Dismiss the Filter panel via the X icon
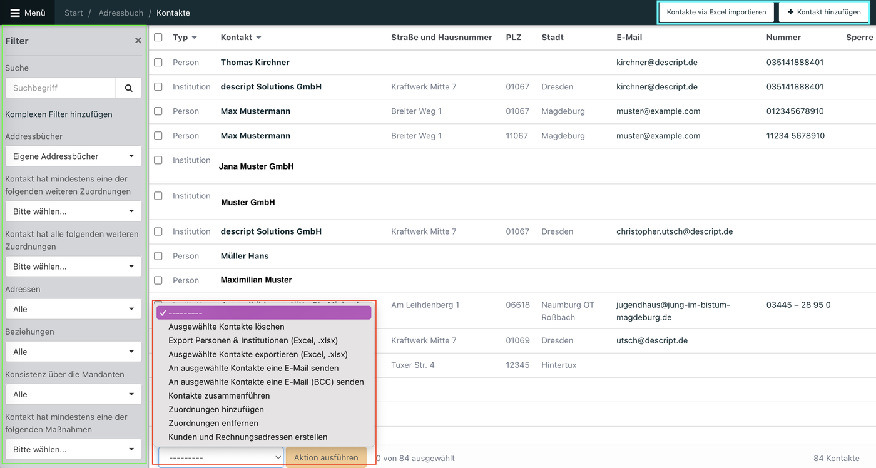Viewport: 876px width, 468px height. click(x=138, y=40)
